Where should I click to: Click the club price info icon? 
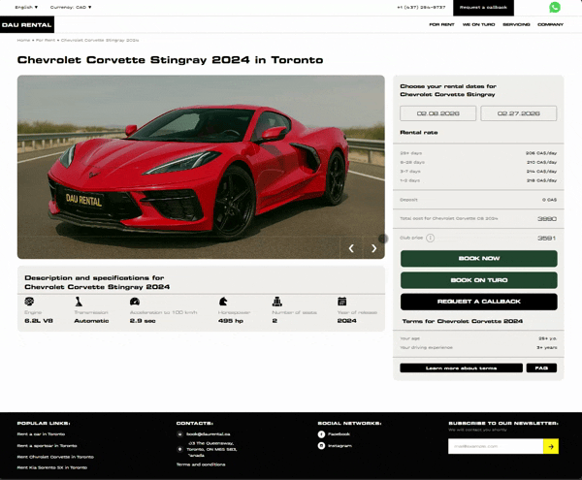pyautogui.click(x=430, y=238)
